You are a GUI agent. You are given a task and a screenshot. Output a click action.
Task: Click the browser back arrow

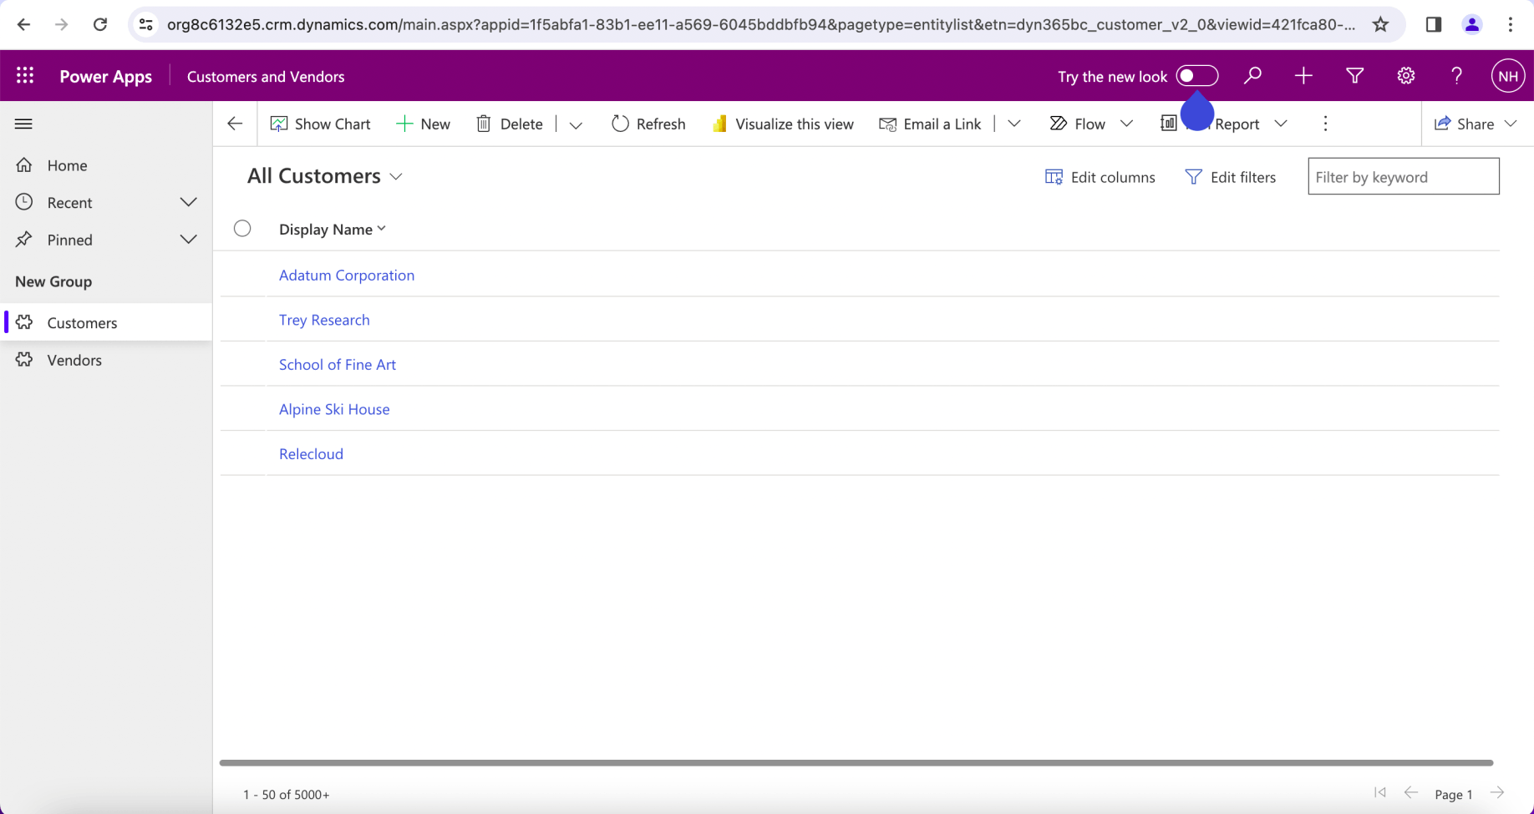tap(23, 24)
